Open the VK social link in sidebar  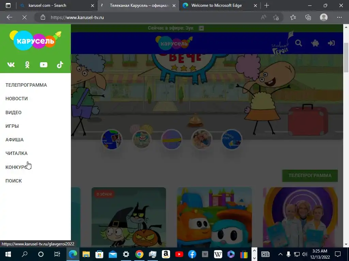[11, 65]
